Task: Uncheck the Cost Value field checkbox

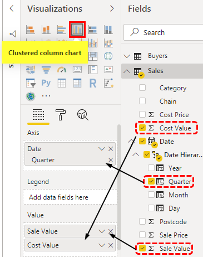Action: 142,128
